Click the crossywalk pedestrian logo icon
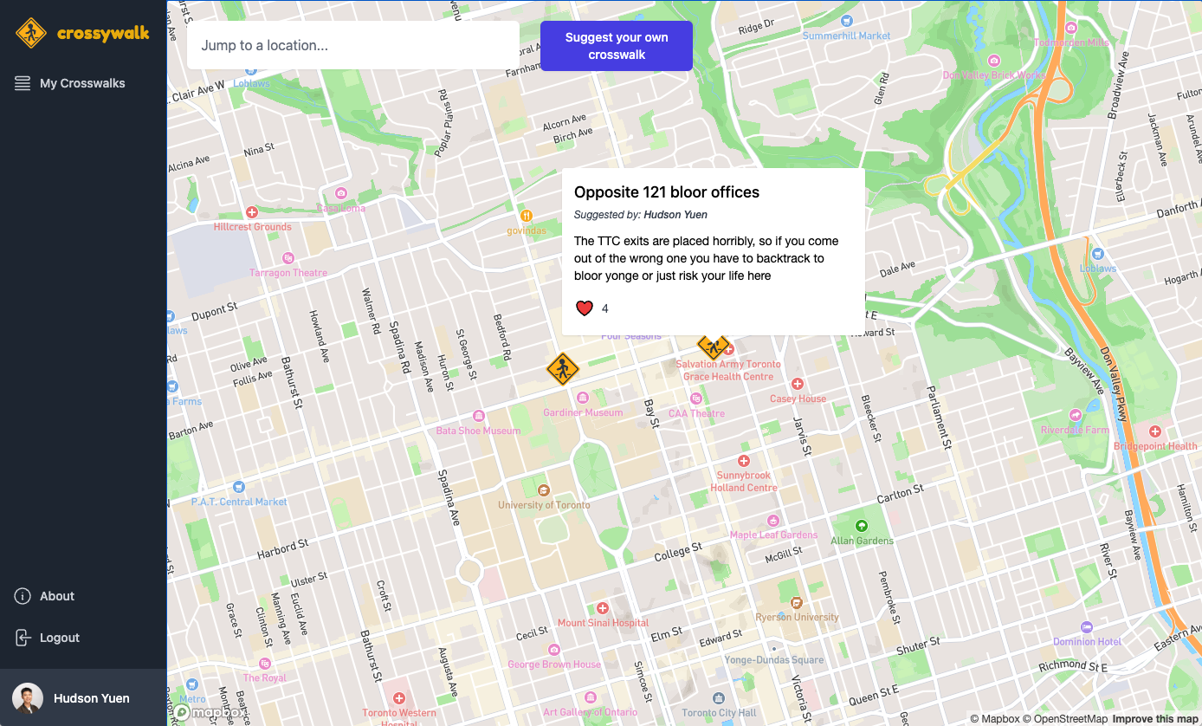The width and height of the screenshot is (1202, 726). click(29, 33)
